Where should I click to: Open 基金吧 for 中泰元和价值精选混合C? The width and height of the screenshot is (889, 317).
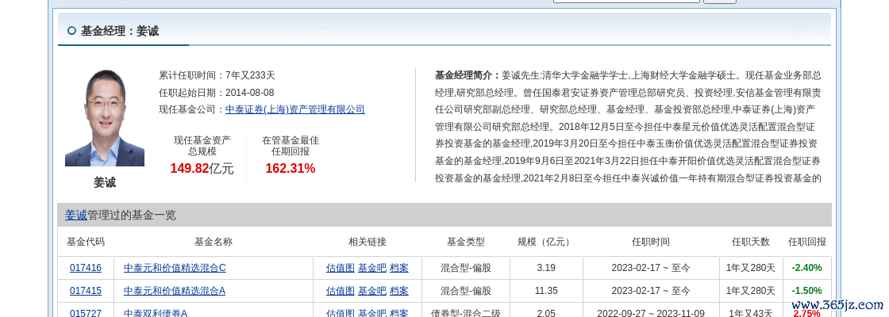coord(372,268)
